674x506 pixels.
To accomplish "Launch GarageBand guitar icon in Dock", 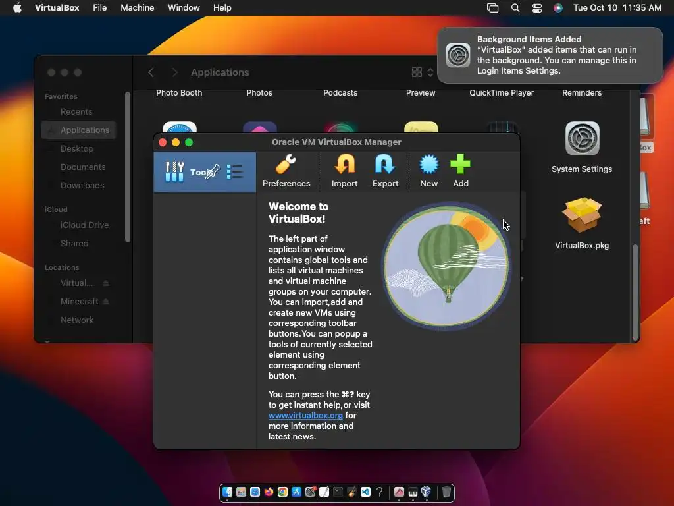I will (351, 492).
